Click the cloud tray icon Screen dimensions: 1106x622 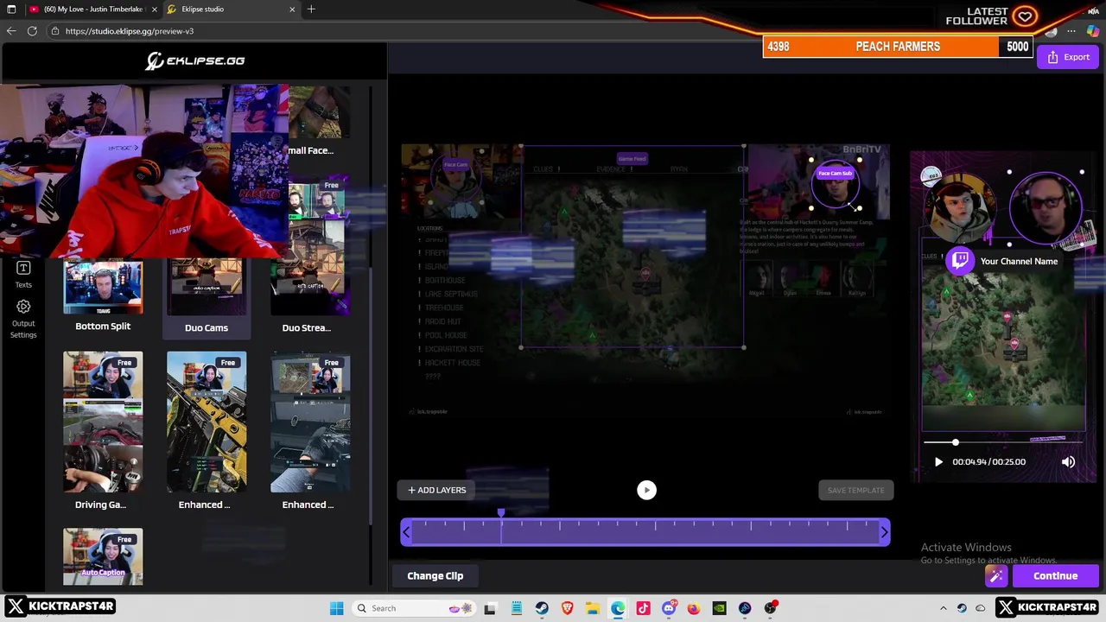tap(981, 608)
